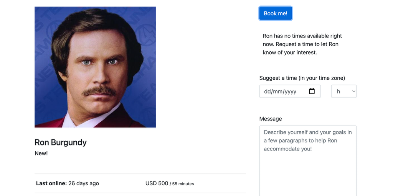Click Ron Burgundy's profile photo
393x196 pixels.
pyautogui.click(x=95, y=67)
